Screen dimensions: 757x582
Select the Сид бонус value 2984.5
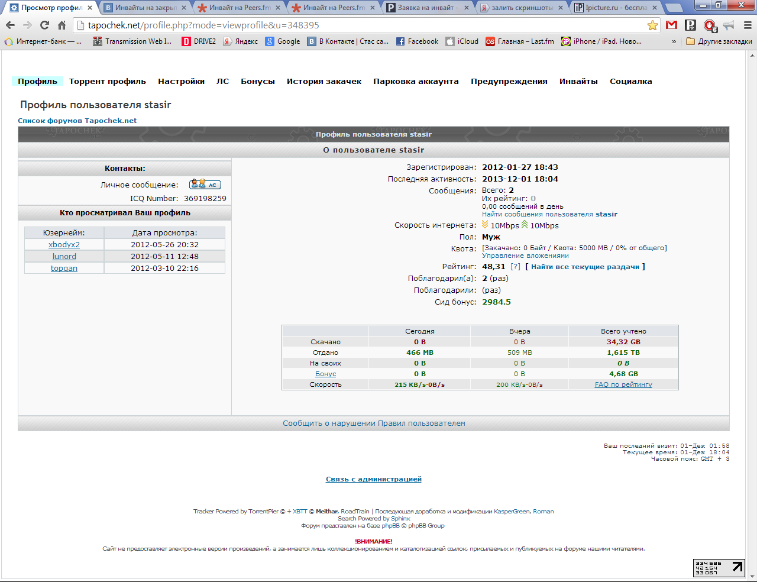[496, 302]
